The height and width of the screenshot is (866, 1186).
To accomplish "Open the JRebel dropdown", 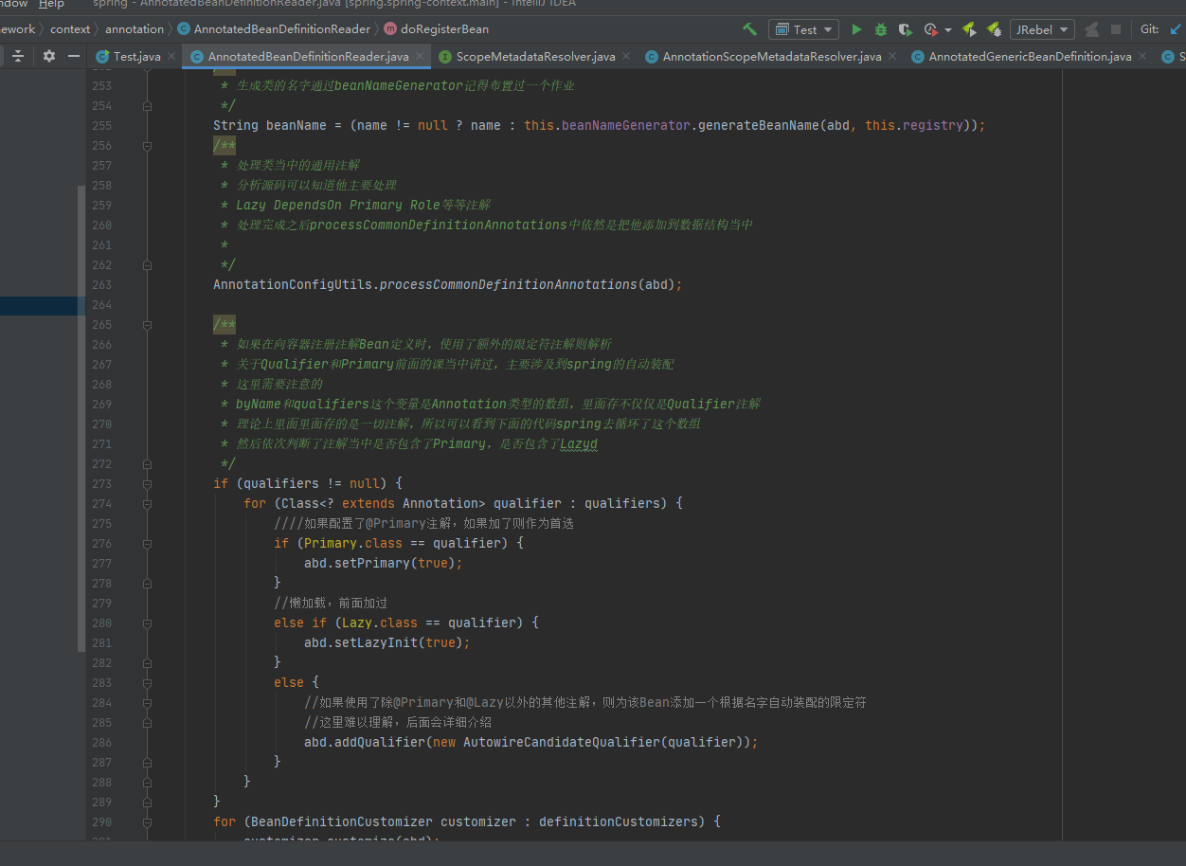I will click(x=1042, y=29).
